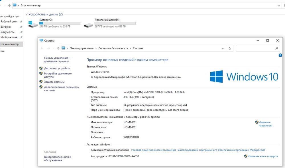Click the search magnifier icon in System window
The width and height of the screenshot is (285, 168).
point(277,48)
